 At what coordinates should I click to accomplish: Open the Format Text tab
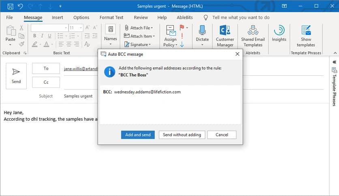coord(112,17)
